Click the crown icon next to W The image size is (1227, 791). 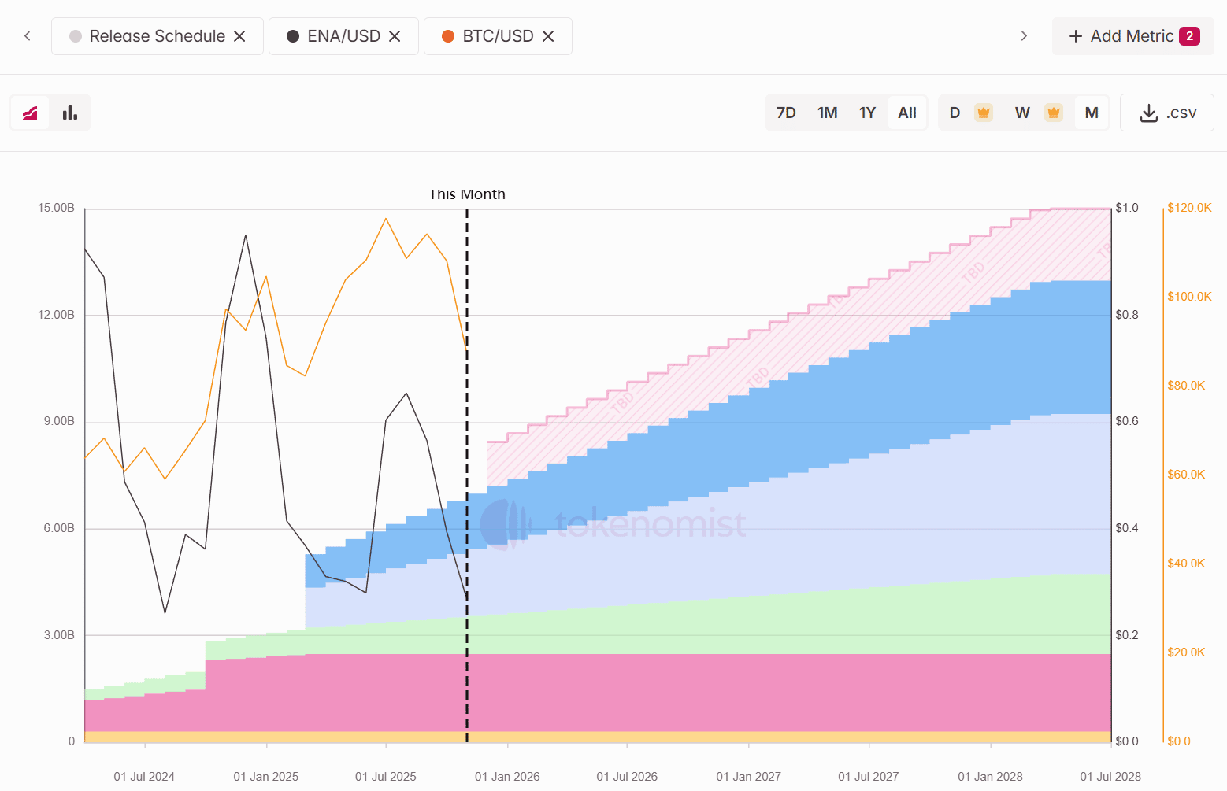click(x=1054, y=113)
